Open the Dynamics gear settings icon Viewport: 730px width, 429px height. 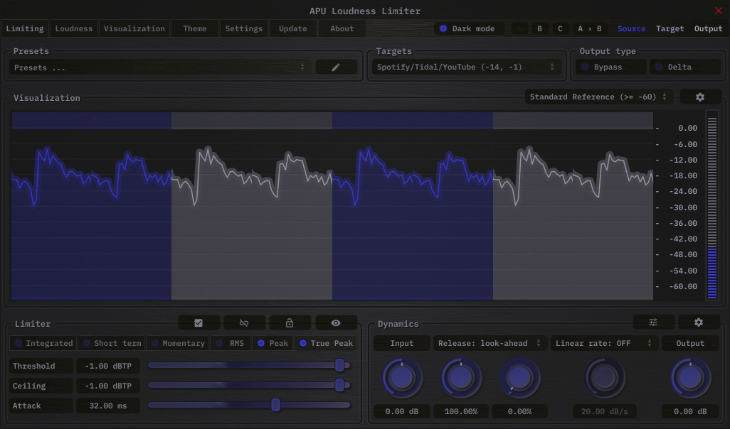click(x=699, y=322)
